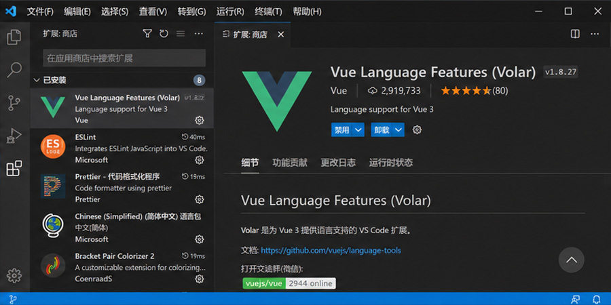Open the 运行(R) menu
The image size is (611, 305).
coord(230,12)
